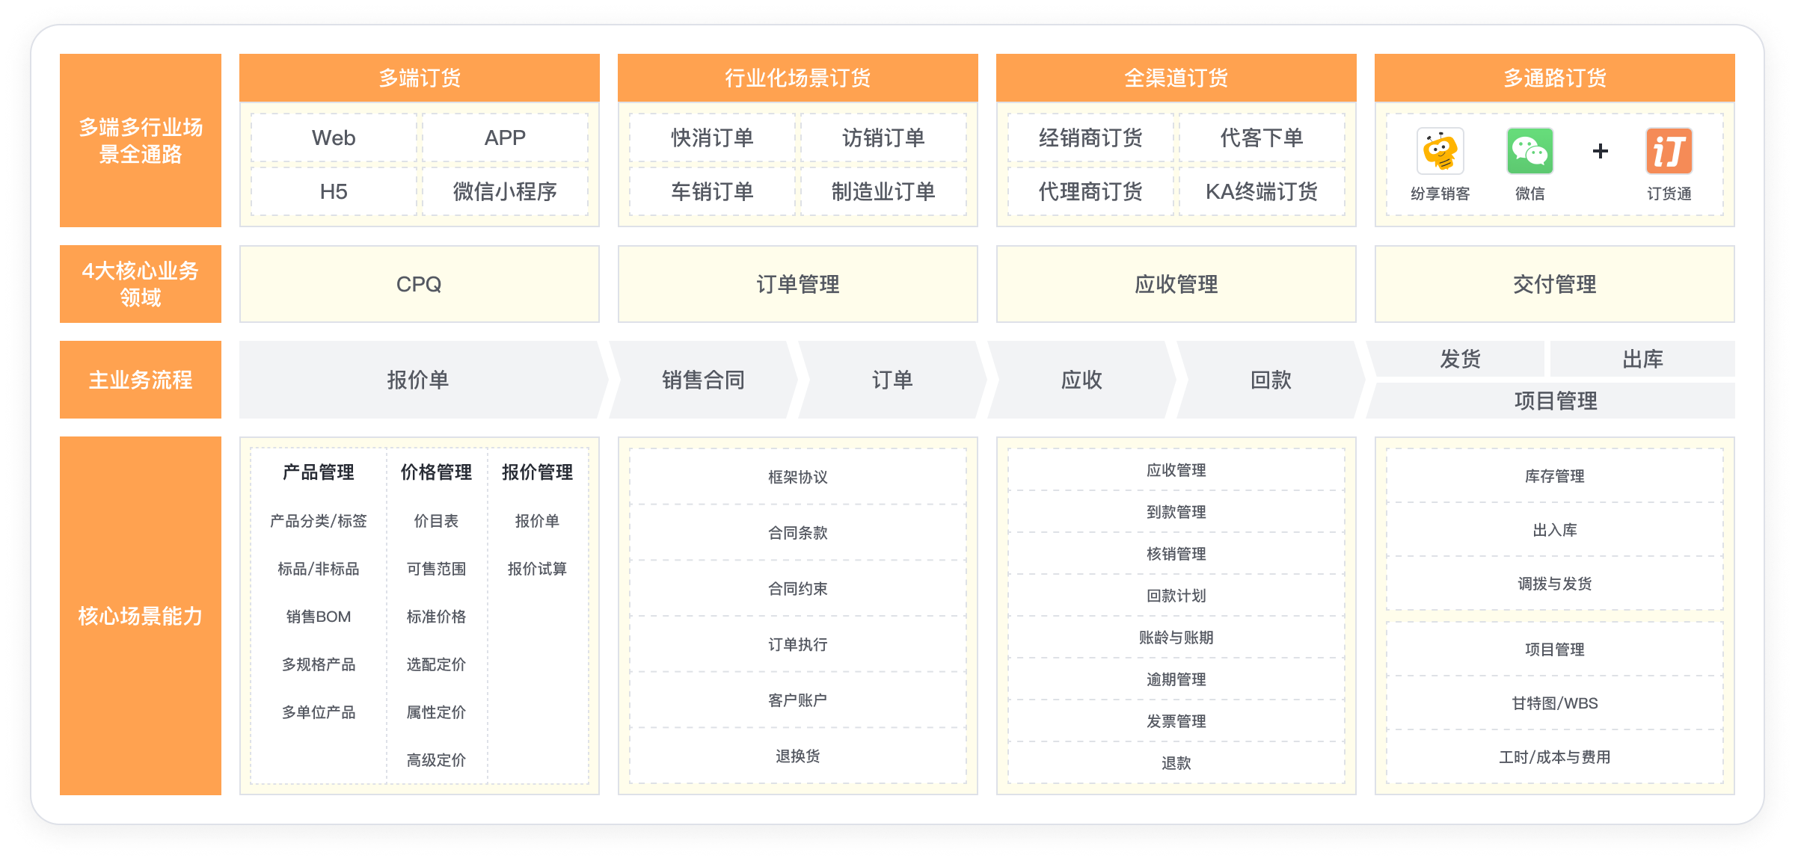The height and width of the screenshot is (861, 1795).
Task: Click 高级定价 under 价格管理
Action: pos(436,760)
